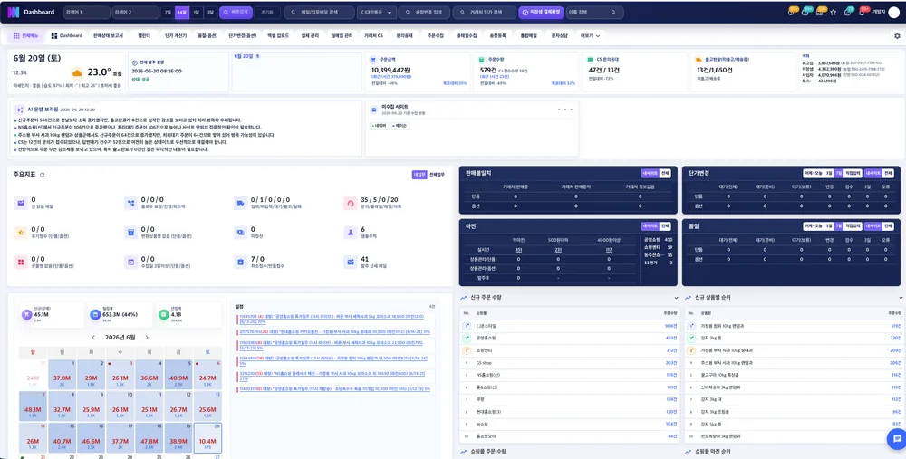906x459 pixels.
Task: Click the red grid icon for 상품명 없음
Action: pyautogui.click(x=21, y=263)
